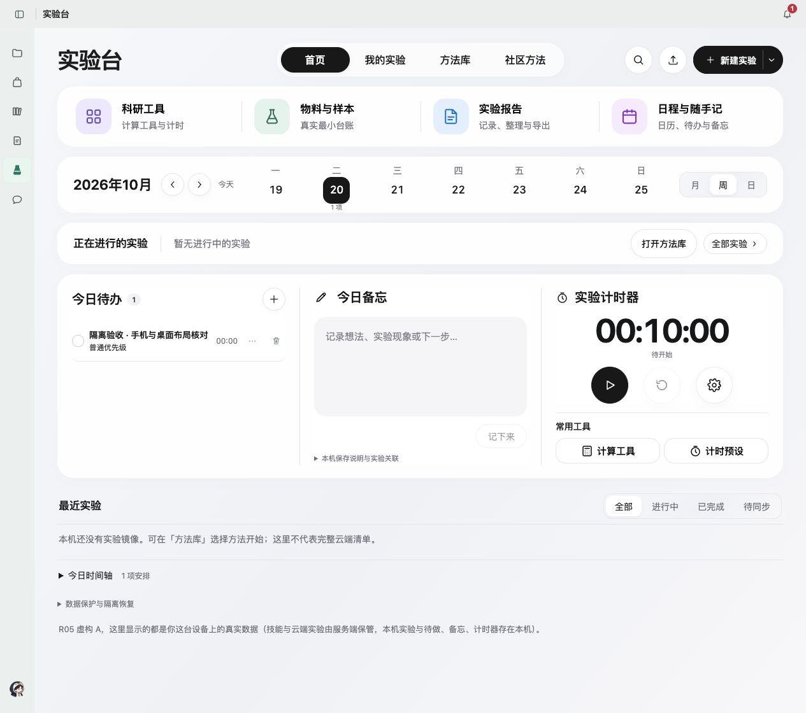Open the 新建实验 dropdown arrow
This screenshot has width=806, height=713.
click(x=772, y=60)
